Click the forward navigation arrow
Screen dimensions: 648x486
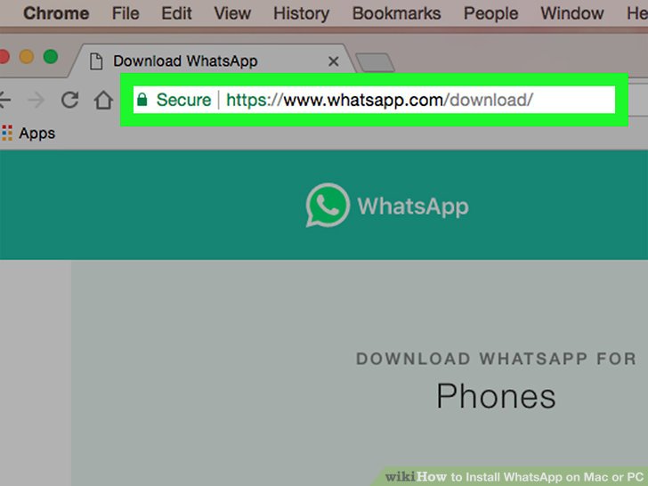pos(36,100)
